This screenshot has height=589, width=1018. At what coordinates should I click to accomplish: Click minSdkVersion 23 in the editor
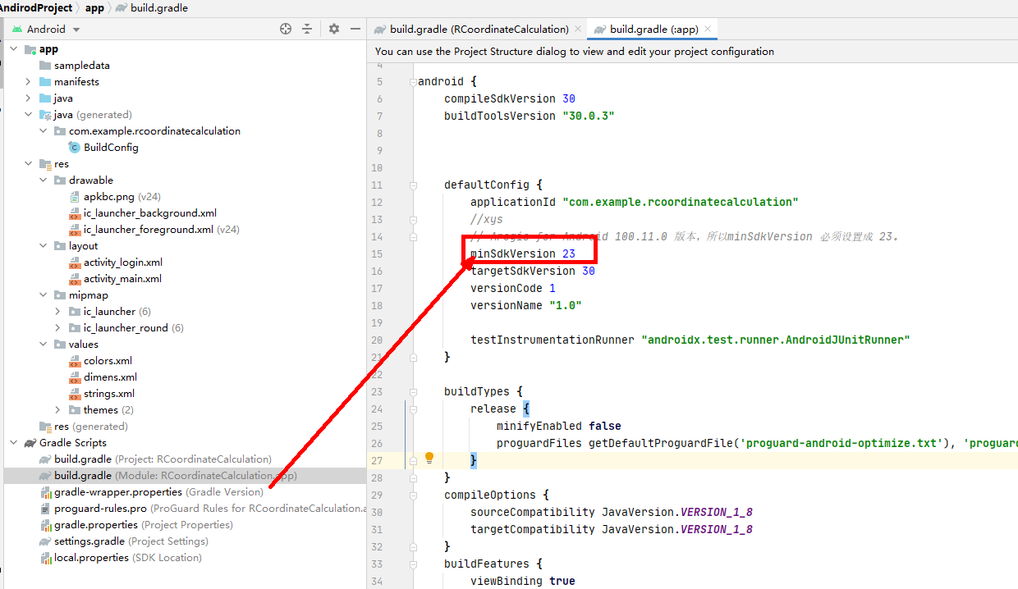coord(522,253)
